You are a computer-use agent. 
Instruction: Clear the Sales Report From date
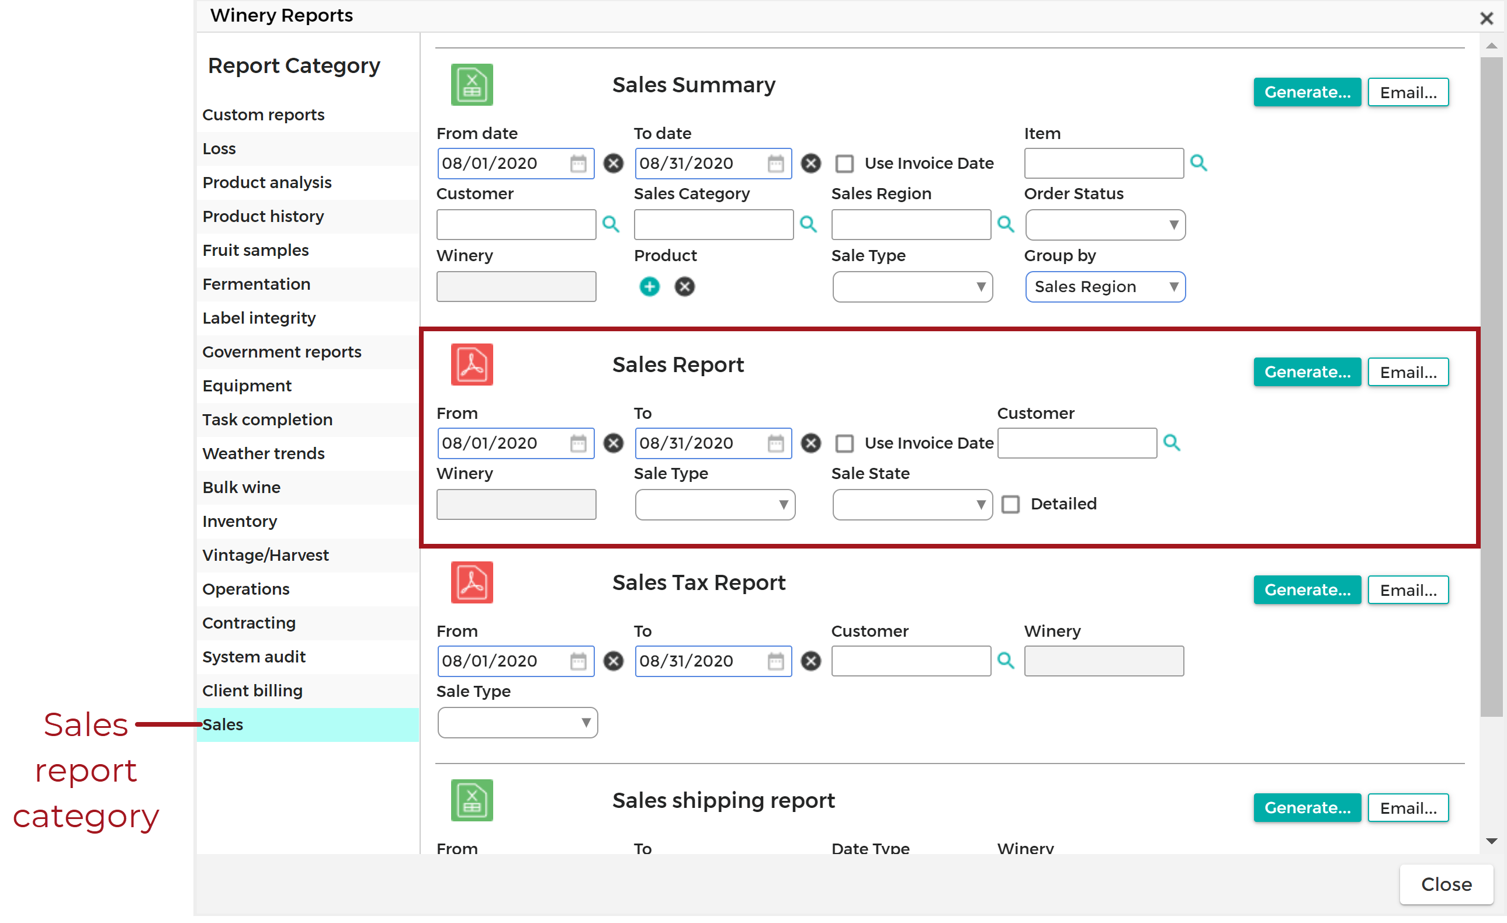pos(613,443)
